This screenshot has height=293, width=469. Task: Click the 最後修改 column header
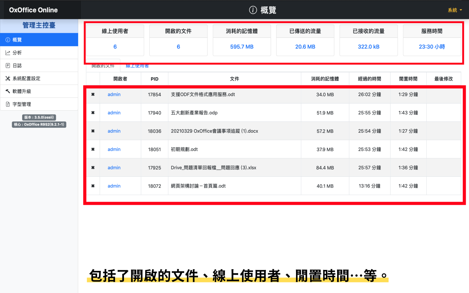pos(443,79)
